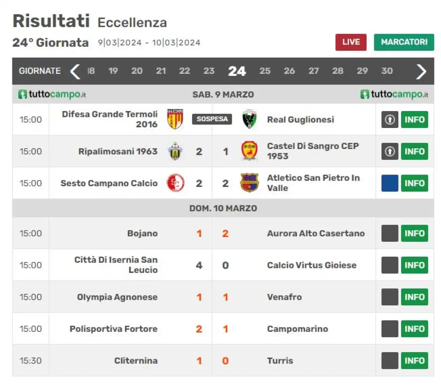Click the upload icon in the Termoli match row
This screenshot has height=386, width=441.
click(x=390, y=120)
